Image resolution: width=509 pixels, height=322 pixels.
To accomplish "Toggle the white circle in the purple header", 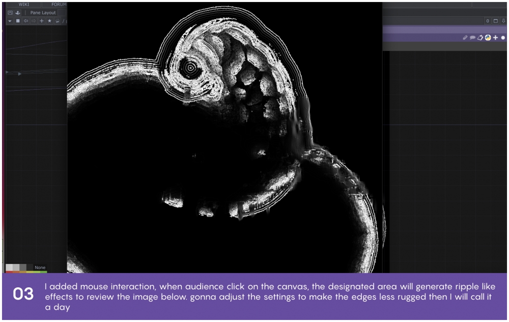I will click(503, 38).
